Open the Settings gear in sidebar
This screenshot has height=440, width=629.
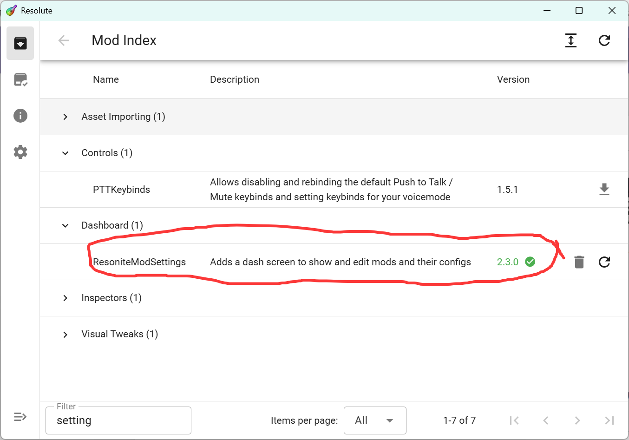(x=20, y=152)
